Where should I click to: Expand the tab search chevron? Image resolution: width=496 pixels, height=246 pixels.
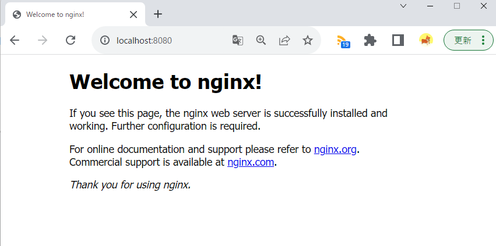(x=403, y=6)
